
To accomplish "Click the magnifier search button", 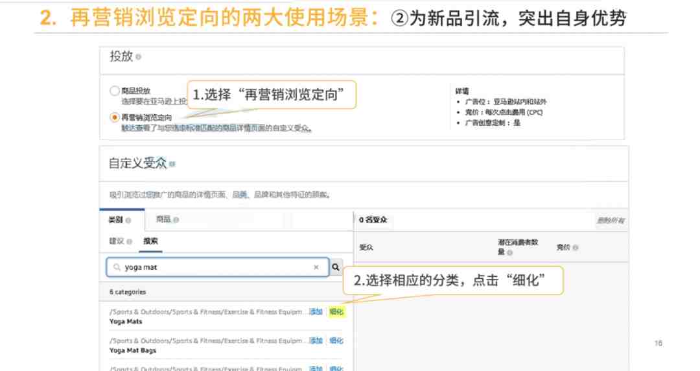I will pyautogui.click(x=336, y=267).
